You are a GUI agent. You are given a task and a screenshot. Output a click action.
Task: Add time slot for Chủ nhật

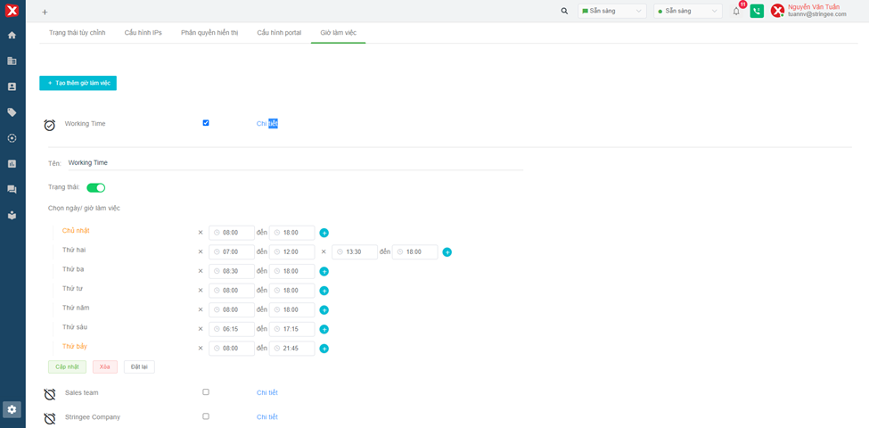click(324, 233)
